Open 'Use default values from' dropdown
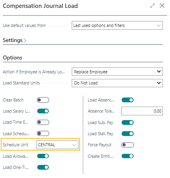 [117, 25]
